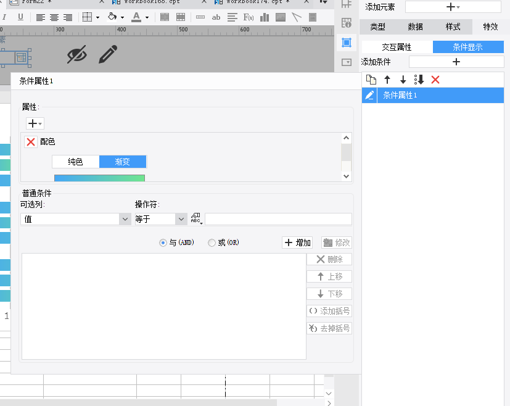Viewport: 510px width, 406px height.
Task: Click the 增加 button
Action: click(297, 242)
